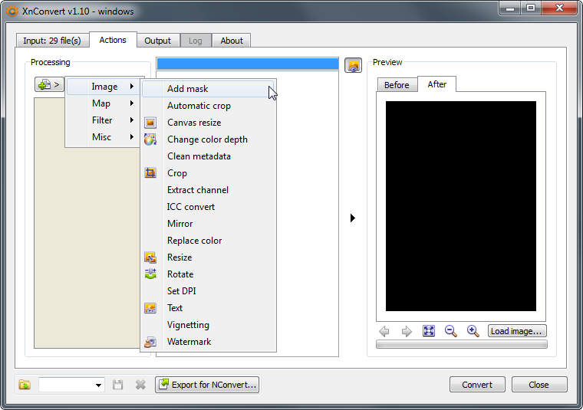Image resolution: width=583 pixels, height=410 pixels.
Task: Open the Misc submenu
Action: click(x=103, y=137)
